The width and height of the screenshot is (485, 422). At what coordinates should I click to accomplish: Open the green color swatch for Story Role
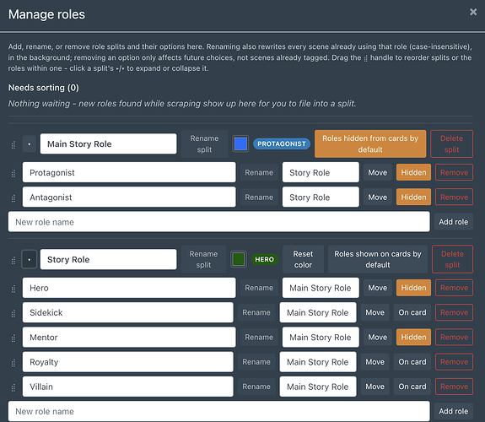pyautogui.click(x=239, y=259)
